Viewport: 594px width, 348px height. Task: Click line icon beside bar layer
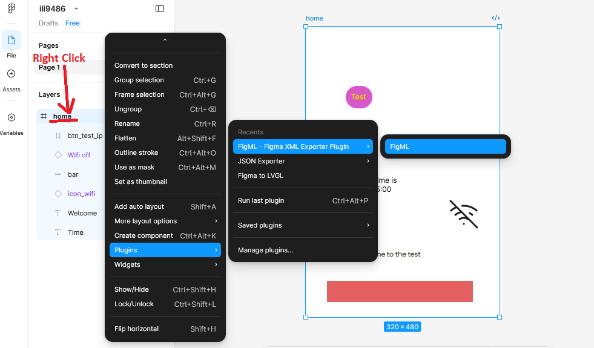[58, 174]
